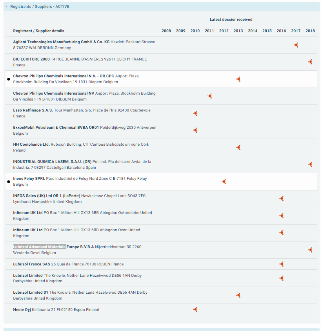Select 'Agilent Technologies Manufacturing GmbH & Co. KG' name
This screenshot has width=322, height=331.
pyautogui.click(x=61, y=42)
